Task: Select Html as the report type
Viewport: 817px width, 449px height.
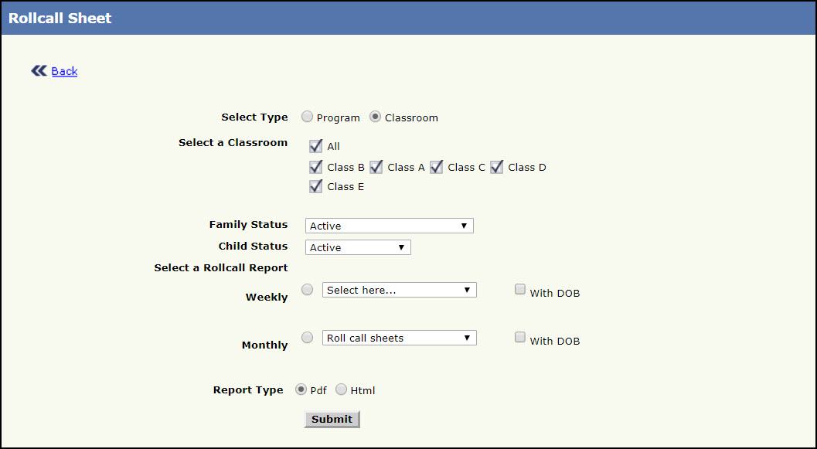Action: pos(341,390)
